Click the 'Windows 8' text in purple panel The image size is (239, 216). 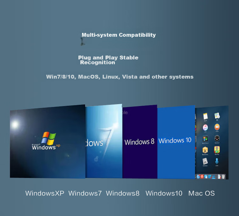[x=140, y=142]
